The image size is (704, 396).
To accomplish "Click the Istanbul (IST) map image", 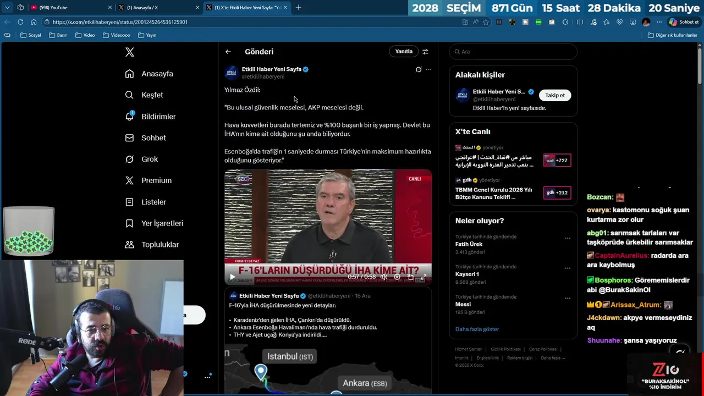I will (328, 369).
